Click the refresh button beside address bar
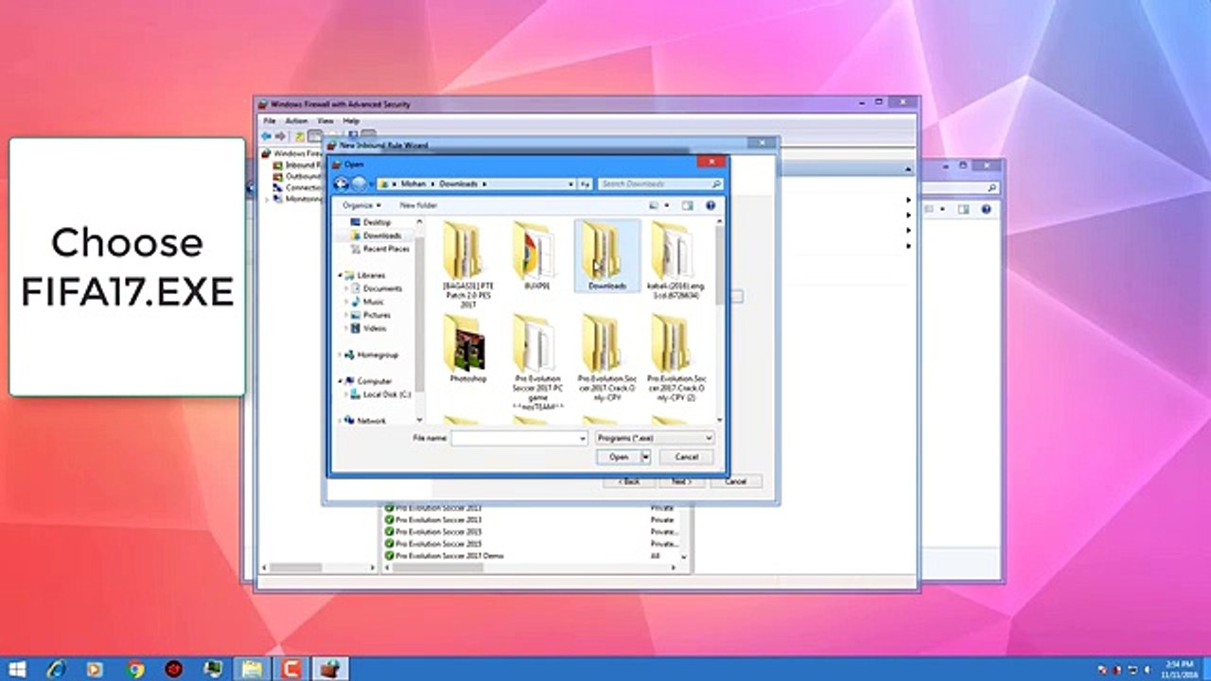The width and height of the screenshot is (1211, 681). click(586, 183)
